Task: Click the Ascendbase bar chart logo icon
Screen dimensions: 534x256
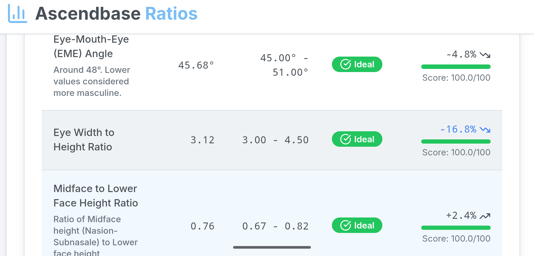Action: (17, 14)
